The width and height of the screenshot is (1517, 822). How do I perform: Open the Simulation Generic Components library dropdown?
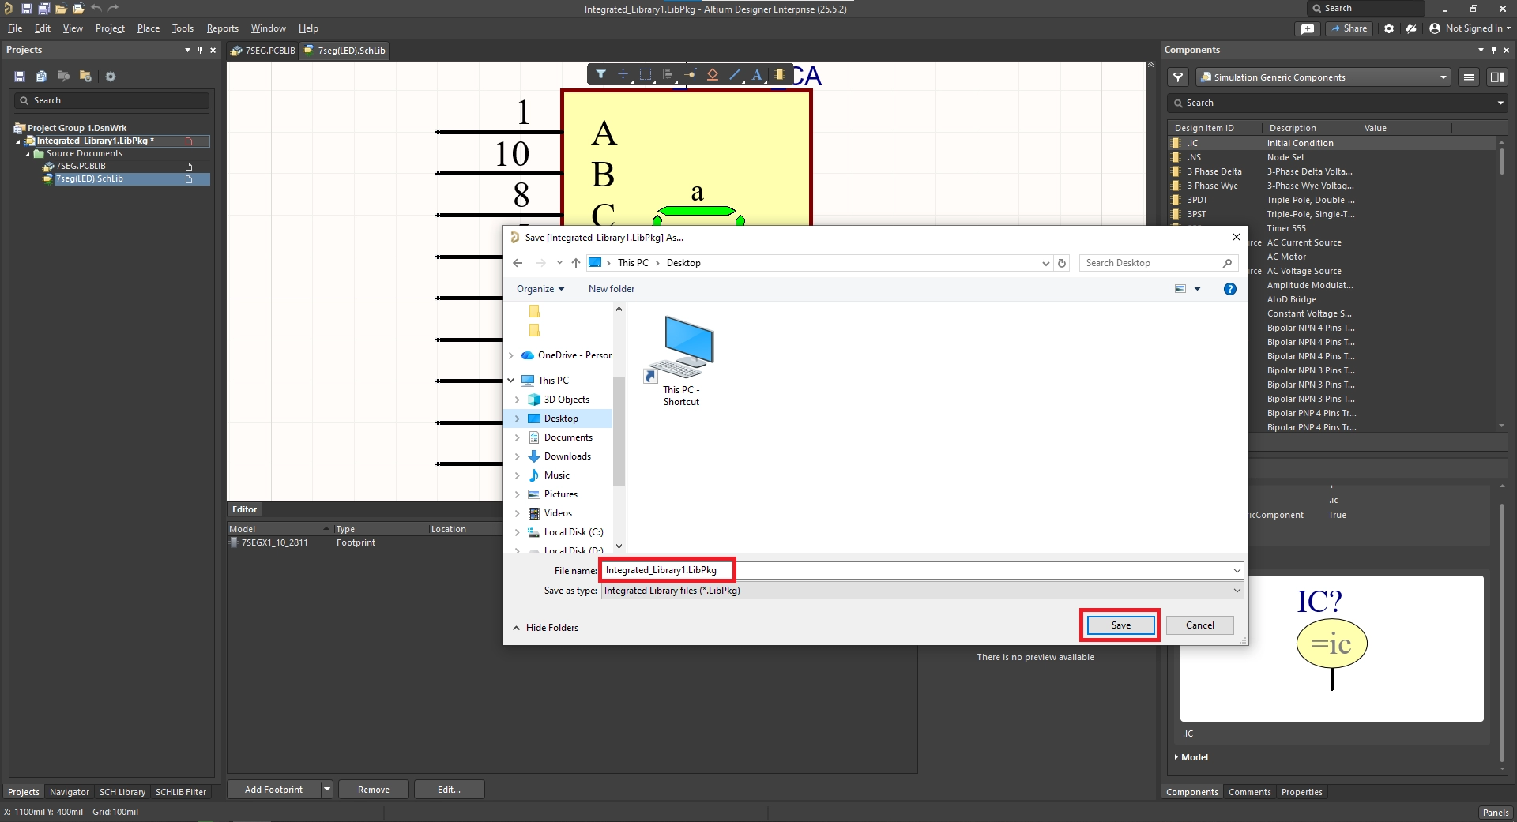[1443, 77]
